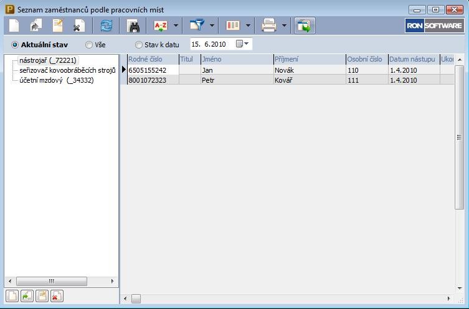This screenshot has width=469, height=309.
Task: Click the filter funnel icon
Action: pyautogui.click(x=197, y=25)
